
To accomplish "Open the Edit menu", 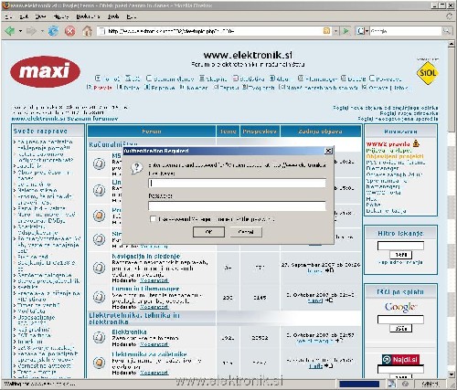I will tap(24, 16).
